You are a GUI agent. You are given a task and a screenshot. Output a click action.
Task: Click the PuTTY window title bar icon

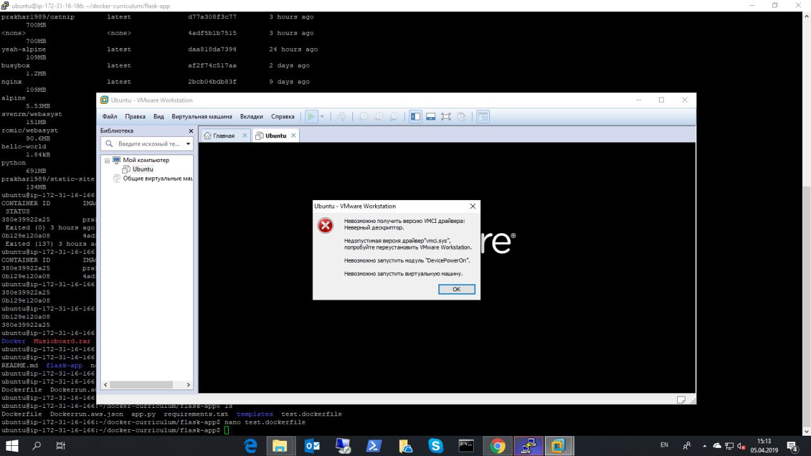click(5, 5)
